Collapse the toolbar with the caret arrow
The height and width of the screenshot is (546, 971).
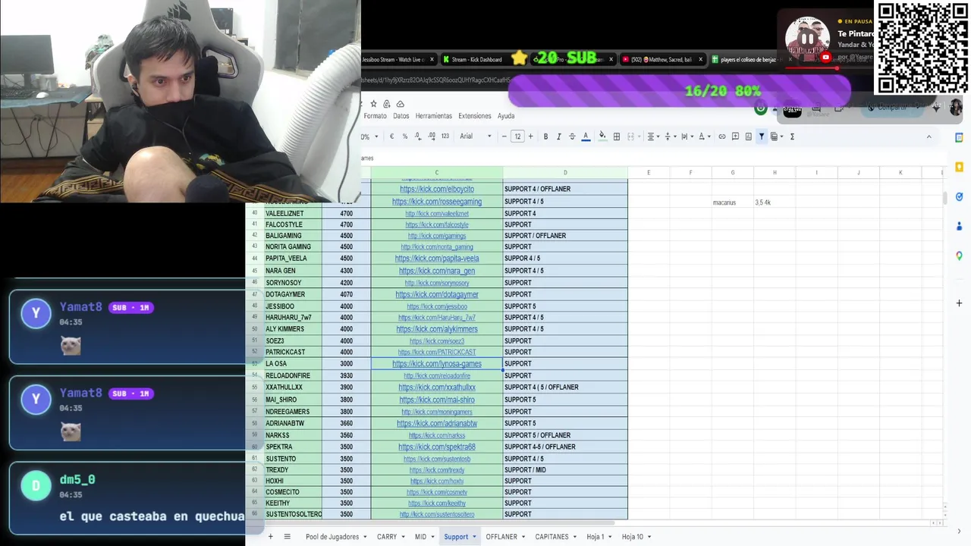coord(929,136)
